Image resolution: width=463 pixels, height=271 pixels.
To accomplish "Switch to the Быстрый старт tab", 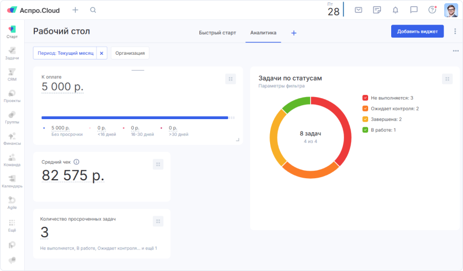I will pyautogui.click(x=217, y=33).
